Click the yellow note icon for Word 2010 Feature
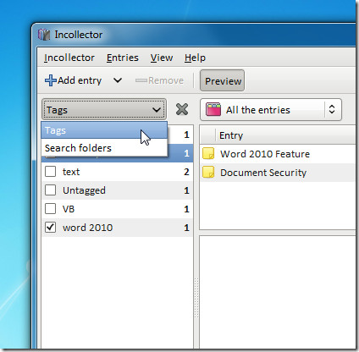This screenshot has width=359, height=352. tap(208, 153)
